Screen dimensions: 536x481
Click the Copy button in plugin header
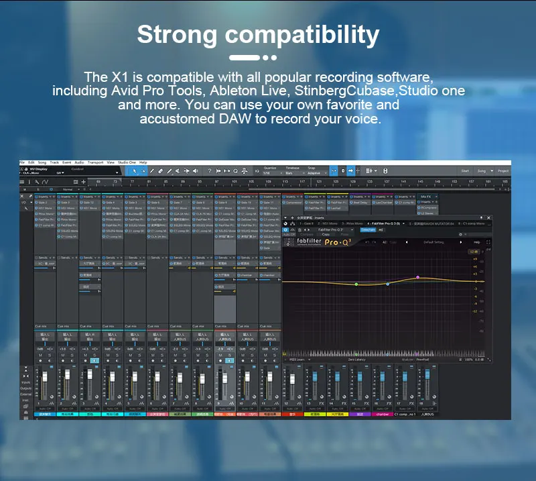point(326,235)
